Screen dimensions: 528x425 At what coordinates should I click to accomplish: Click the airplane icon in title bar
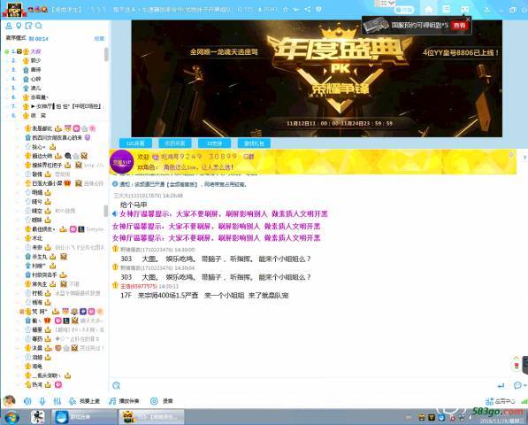(296, 9)
